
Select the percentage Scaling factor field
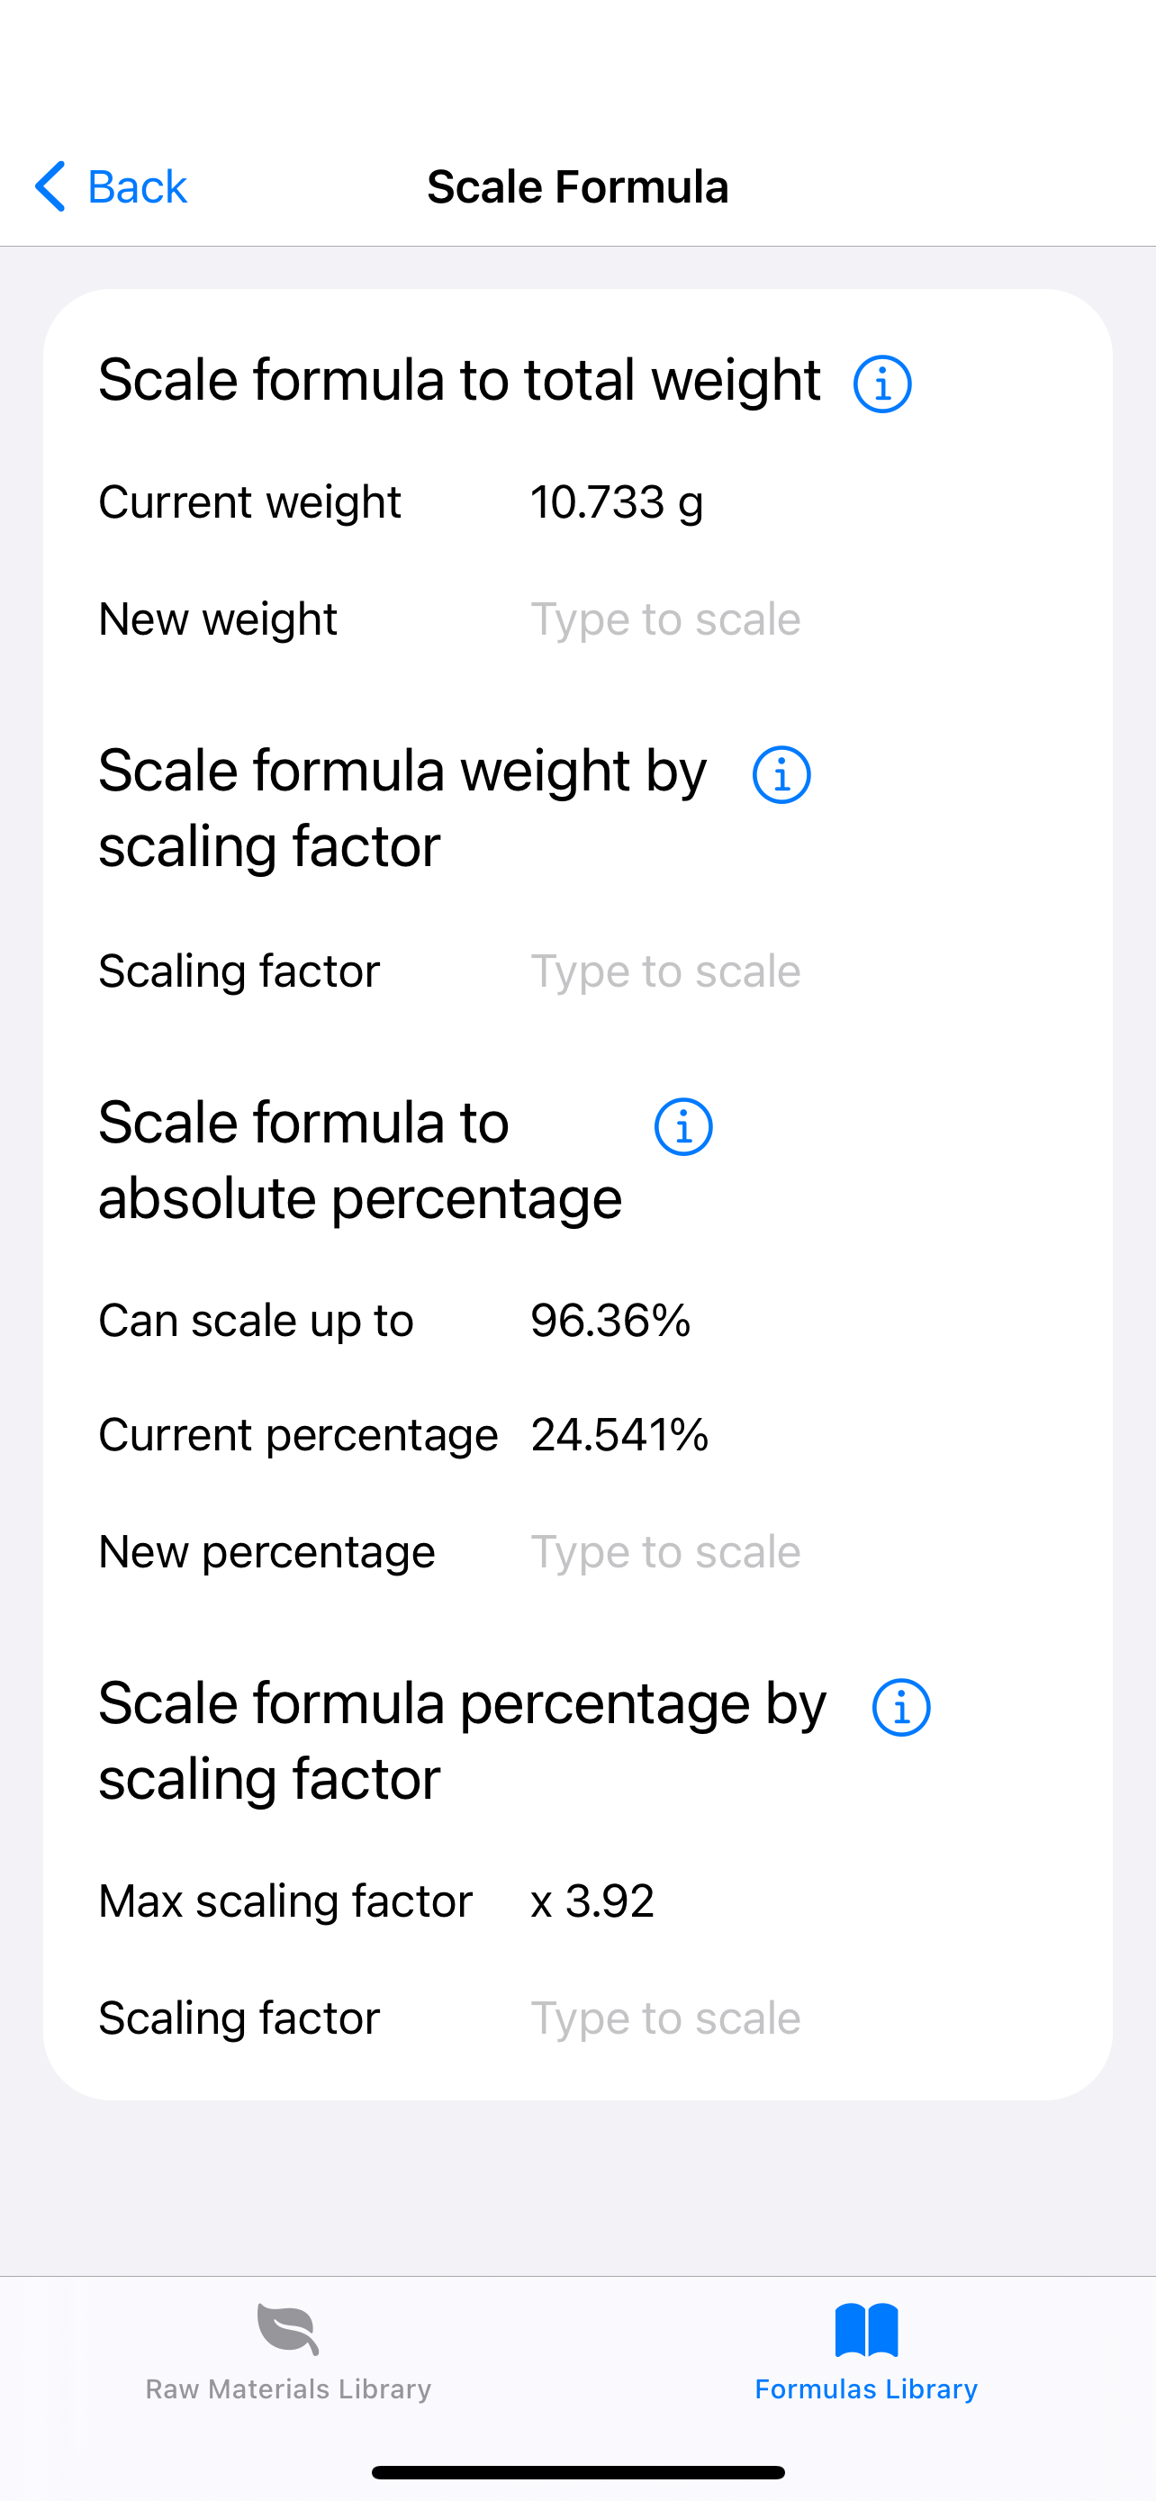[x=792, y=2018]
